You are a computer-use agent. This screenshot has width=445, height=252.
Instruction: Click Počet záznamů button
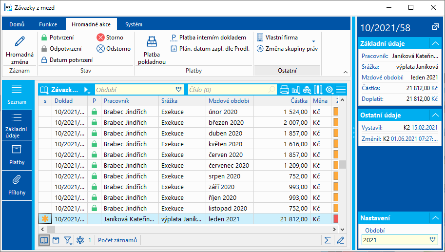117,240
